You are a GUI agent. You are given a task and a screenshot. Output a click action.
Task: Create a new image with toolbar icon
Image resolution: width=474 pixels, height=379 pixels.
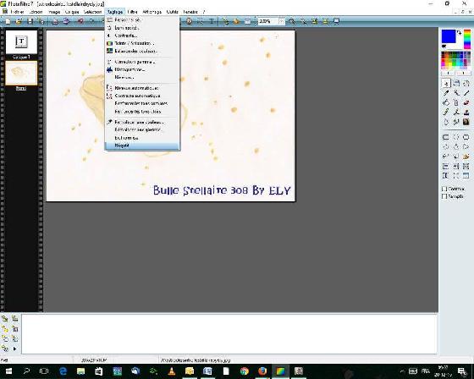8,21
